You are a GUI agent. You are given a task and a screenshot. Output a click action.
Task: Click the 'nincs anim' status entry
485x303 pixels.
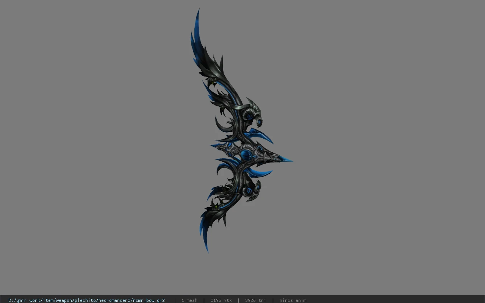[293, 300]
